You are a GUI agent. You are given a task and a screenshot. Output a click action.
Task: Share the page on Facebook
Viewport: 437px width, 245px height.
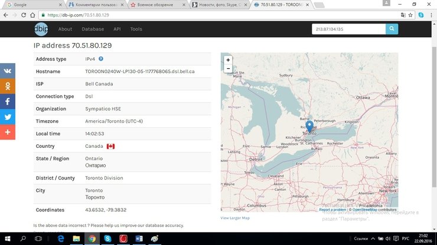8,101
